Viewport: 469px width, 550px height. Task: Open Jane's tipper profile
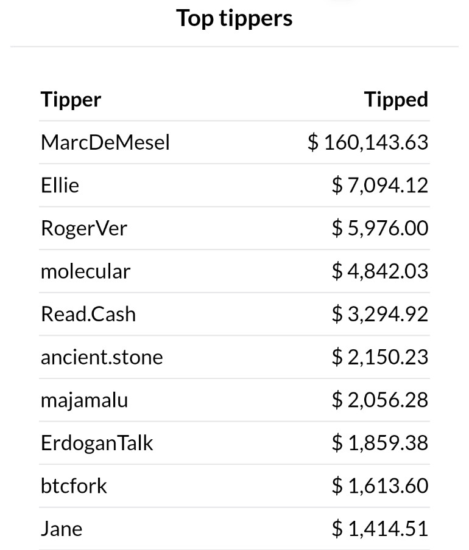(x=62, y=529)
